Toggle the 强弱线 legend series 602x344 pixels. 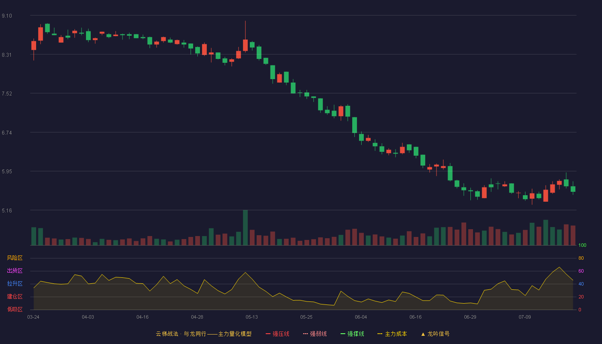pos(315,334)
